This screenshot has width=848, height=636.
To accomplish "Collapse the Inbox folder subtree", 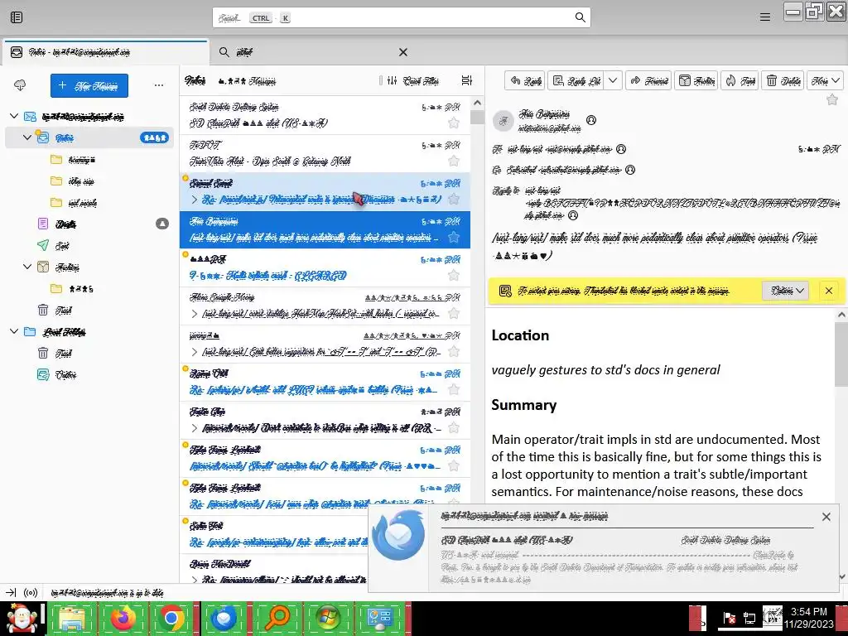I will point(27,137).
